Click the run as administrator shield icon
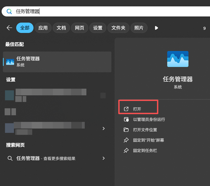210x186 pixels. tap(126, 119)
